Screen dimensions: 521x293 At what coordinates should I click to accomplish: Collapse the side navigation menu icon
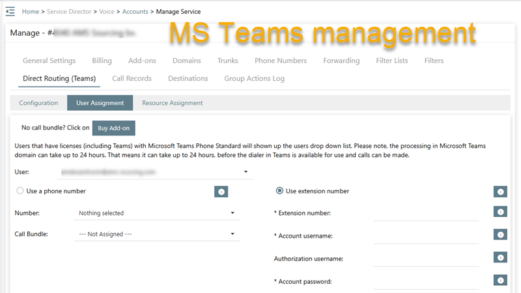(x=10, y=11)
